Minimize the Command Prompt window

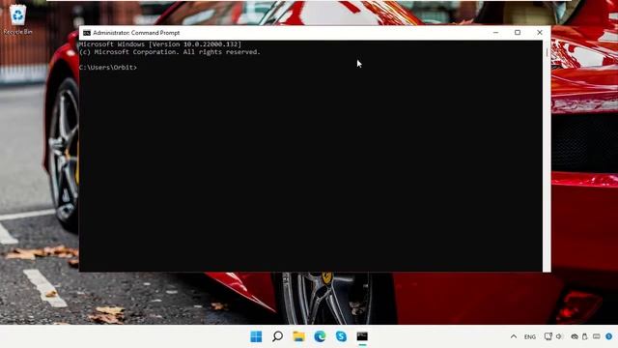pos(495,33)
